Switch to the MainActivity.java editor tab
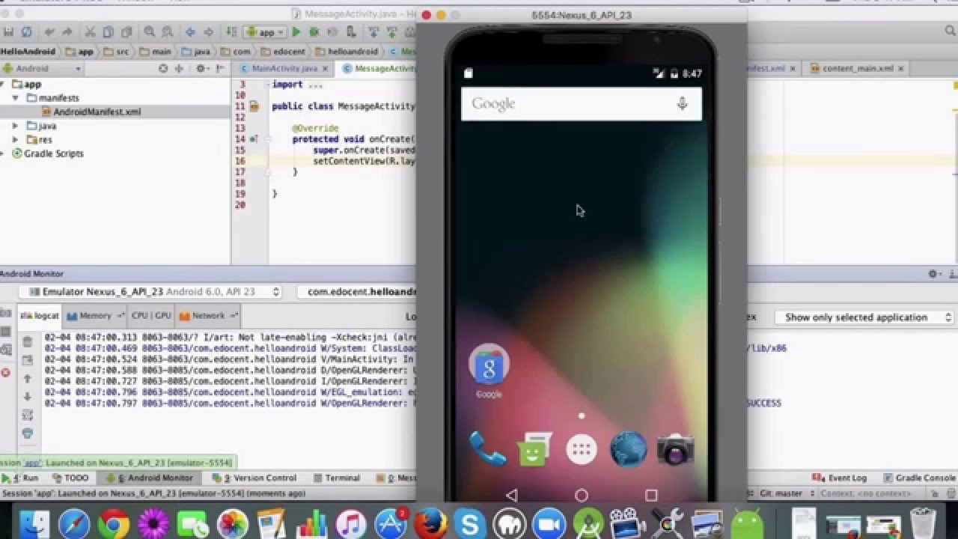This screenshot has width=958, height=539. 284,68
